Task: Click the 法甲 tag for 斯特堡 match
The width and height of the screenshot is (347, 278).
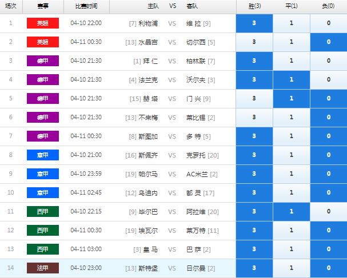Action: pos(43,268)
